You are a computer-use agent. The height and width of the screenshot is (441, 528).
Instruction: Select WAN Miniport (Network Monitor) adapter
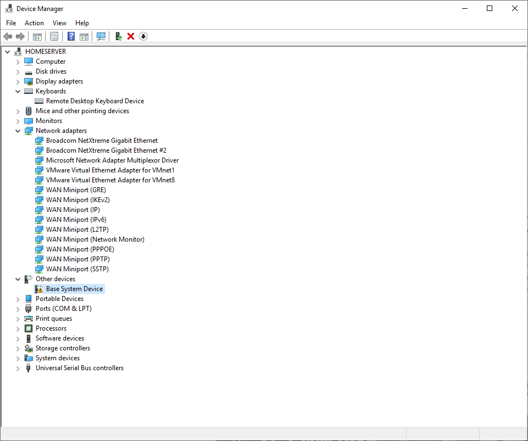(95, 239)
